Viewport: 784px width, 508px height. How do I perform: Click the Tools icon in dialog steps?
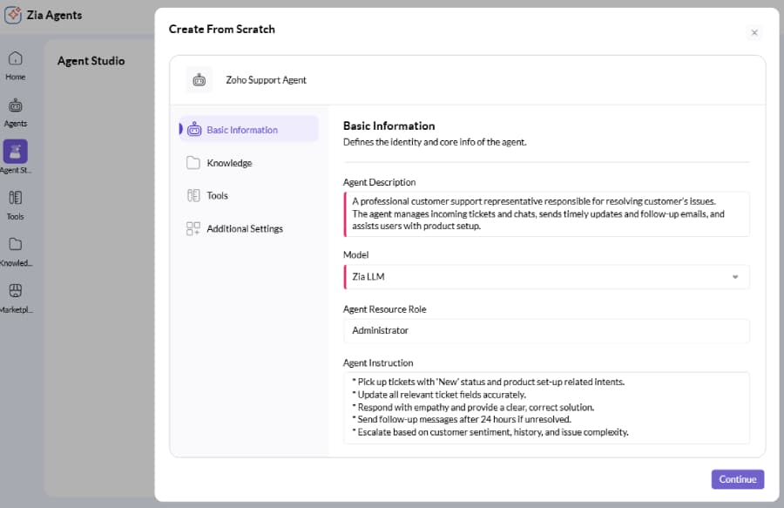pos(193,195)
